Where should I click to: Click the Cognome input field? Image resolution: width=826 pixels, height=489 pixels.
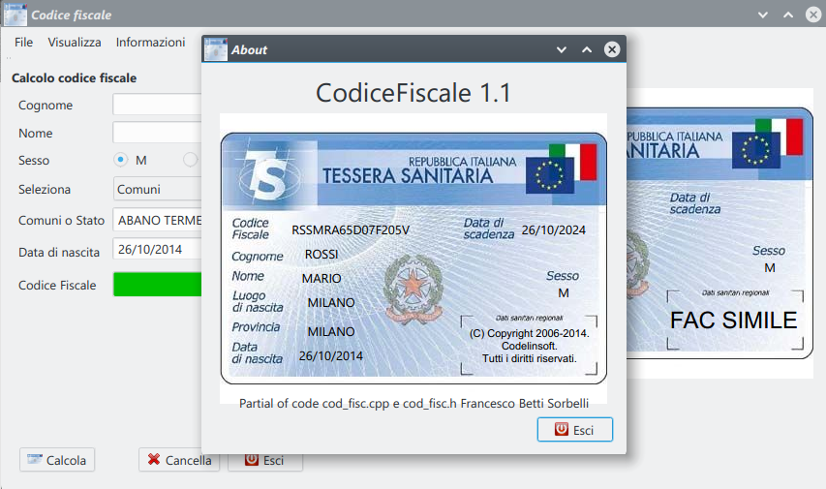[x=157, y=105]
